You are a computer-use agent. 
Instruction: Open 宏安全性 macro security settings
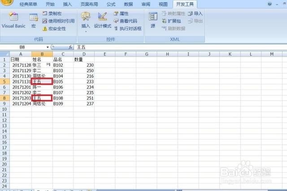54,28
